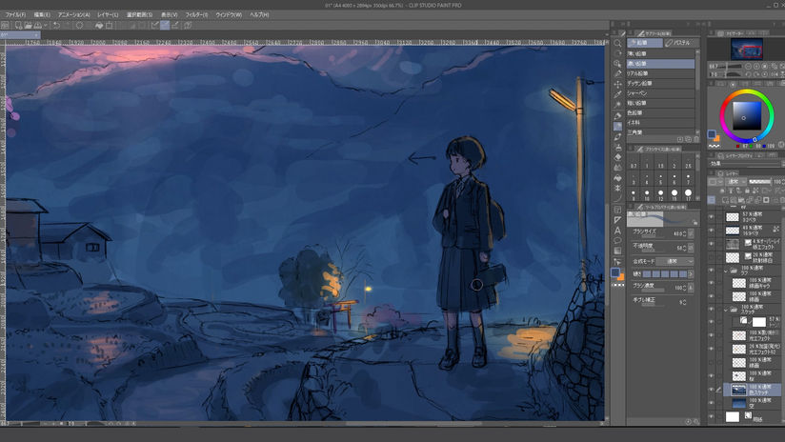Select the Frame Border tool
The image size is (785, 442).
pos(617,210)
